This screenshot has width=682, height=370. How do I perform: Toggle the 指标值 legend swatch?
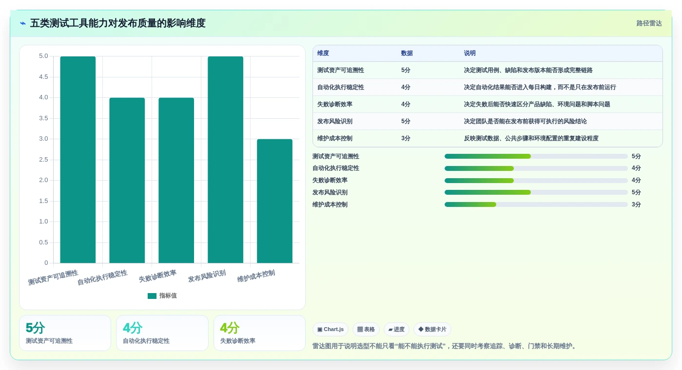152,296
